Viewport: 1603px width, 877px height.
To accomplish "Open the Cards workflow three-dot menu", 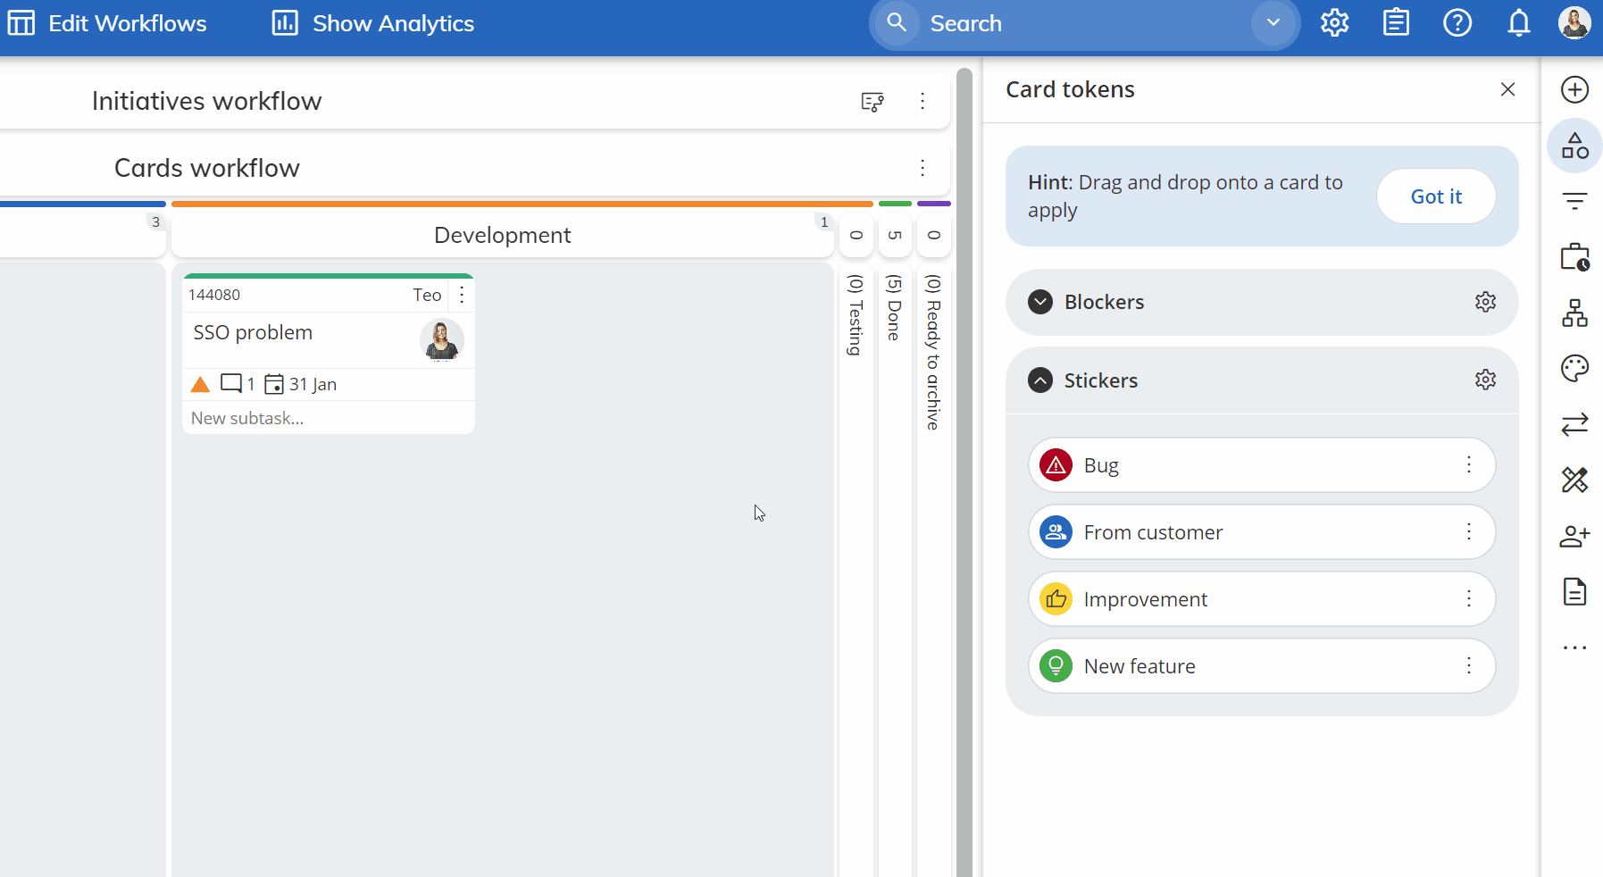I will (923, 168).
